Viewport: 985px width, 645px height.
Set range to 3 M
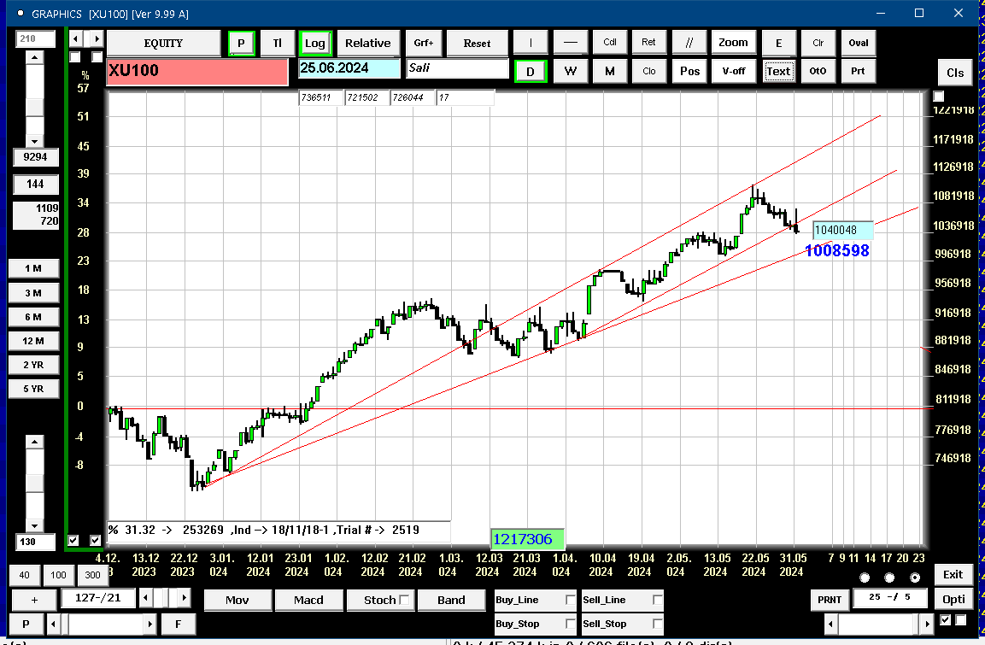[33, 293]
